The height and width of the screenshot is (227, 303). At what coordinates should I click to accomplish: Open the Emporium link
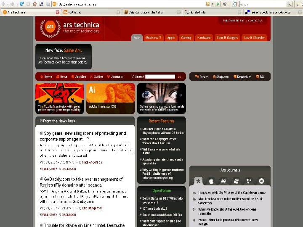242,77
